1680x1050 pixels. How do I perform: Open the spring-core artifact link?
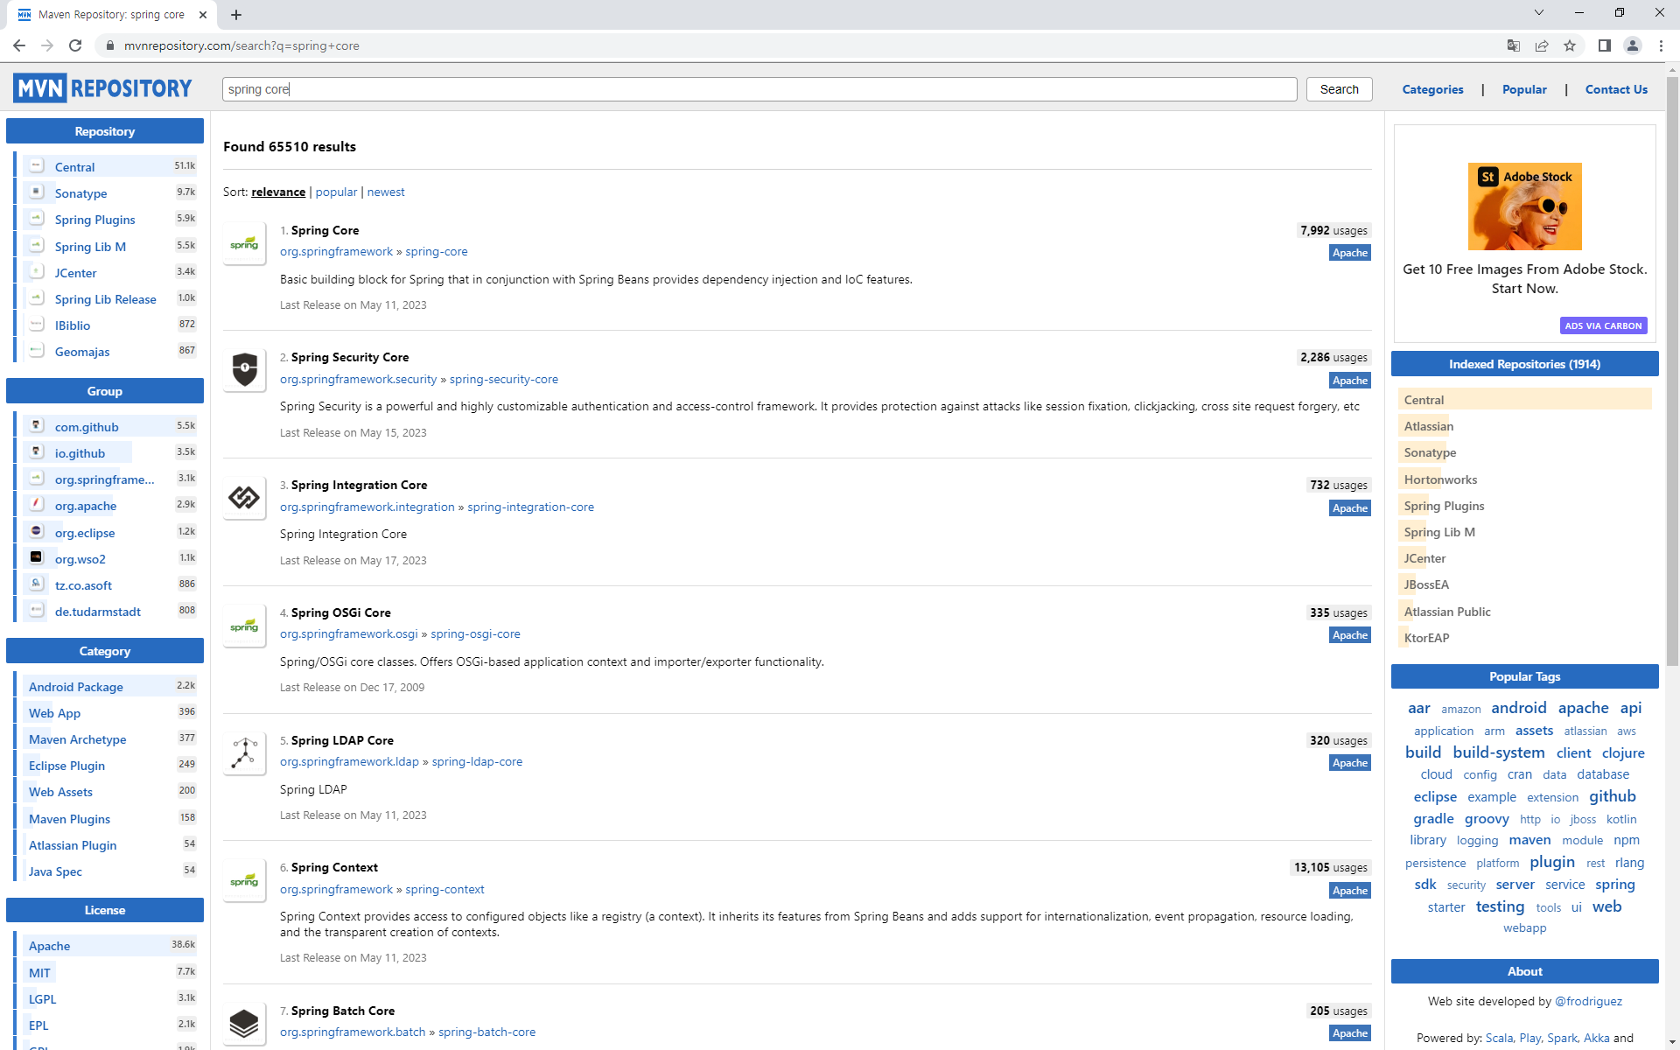[x=436, y=251]
